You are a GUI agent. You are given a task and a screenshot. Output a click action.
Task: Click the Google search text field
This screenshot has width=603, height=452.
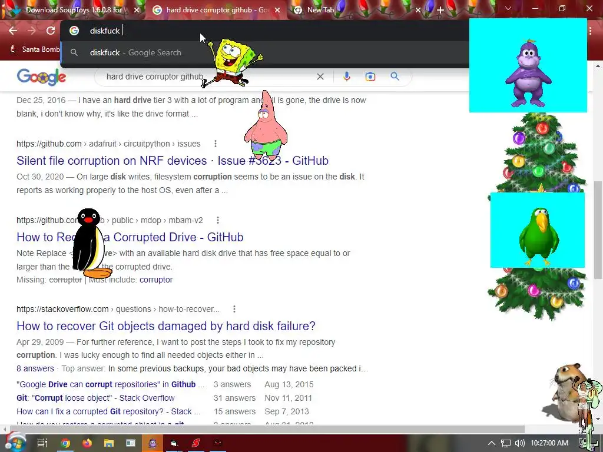tap(208, 77)
